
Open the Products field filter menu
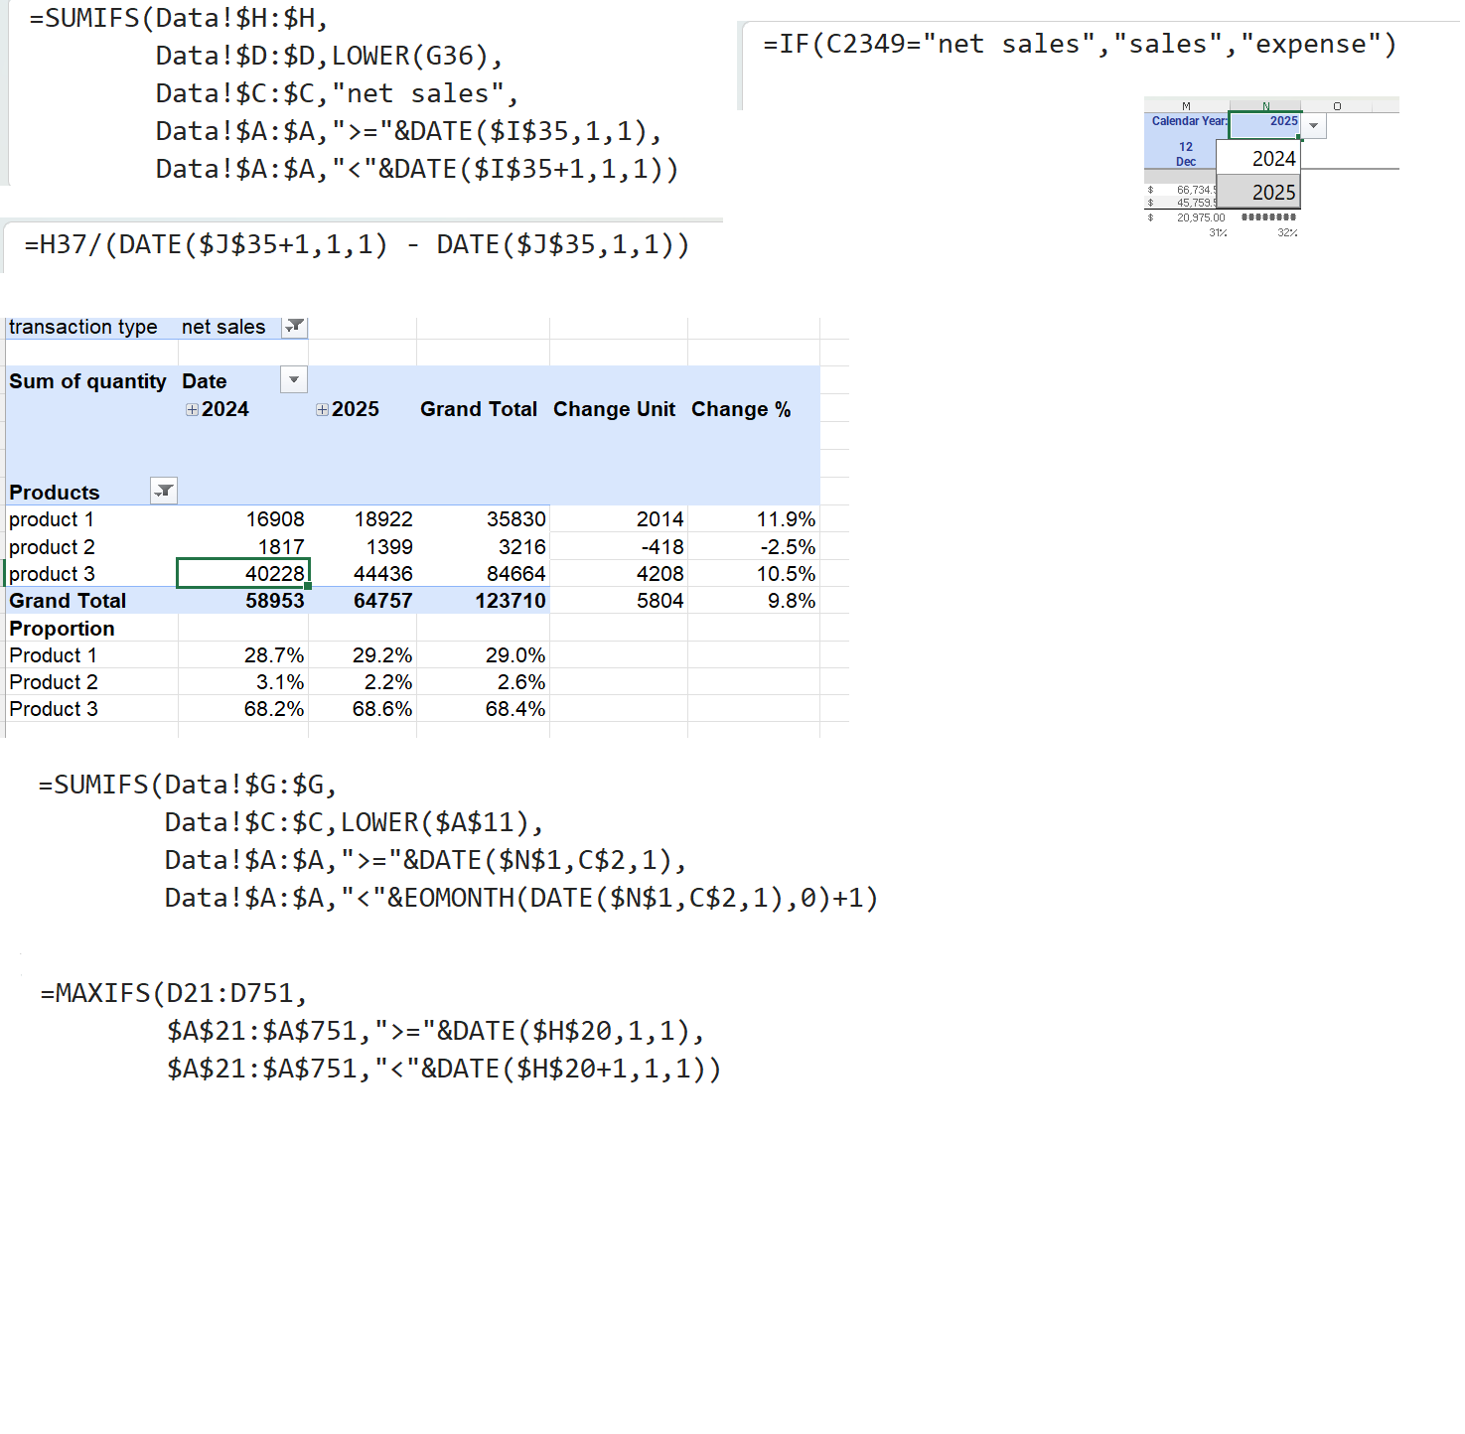click(x=164, y=490)
